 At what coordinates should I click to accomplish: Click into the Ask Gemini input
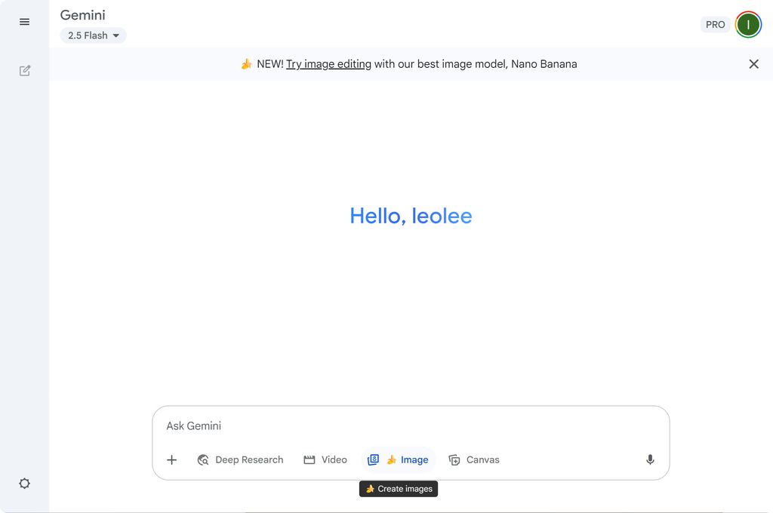[411, 425]
